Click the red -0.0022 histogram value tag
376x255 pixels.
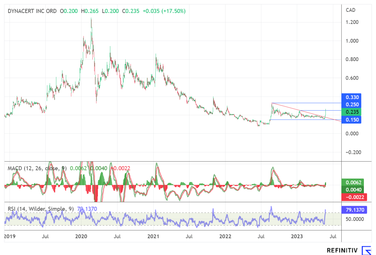pos(352,197)
